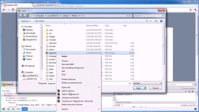Change view layout icon in dialog
The height and width of the screenshot is (112, 199).
(x=147, y=21)
